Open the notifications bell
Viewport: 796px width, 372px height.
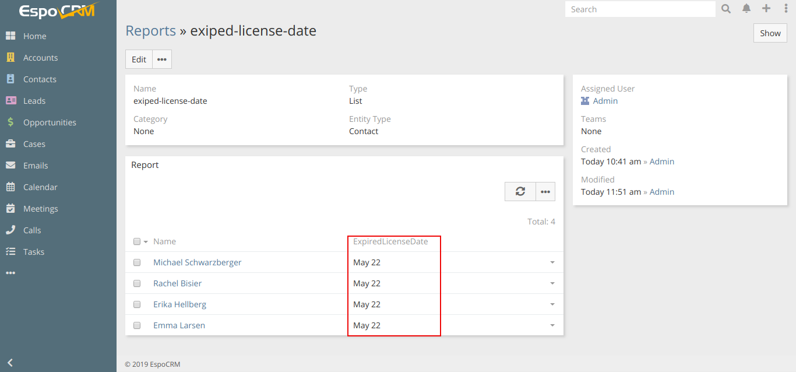click(746, 9)
